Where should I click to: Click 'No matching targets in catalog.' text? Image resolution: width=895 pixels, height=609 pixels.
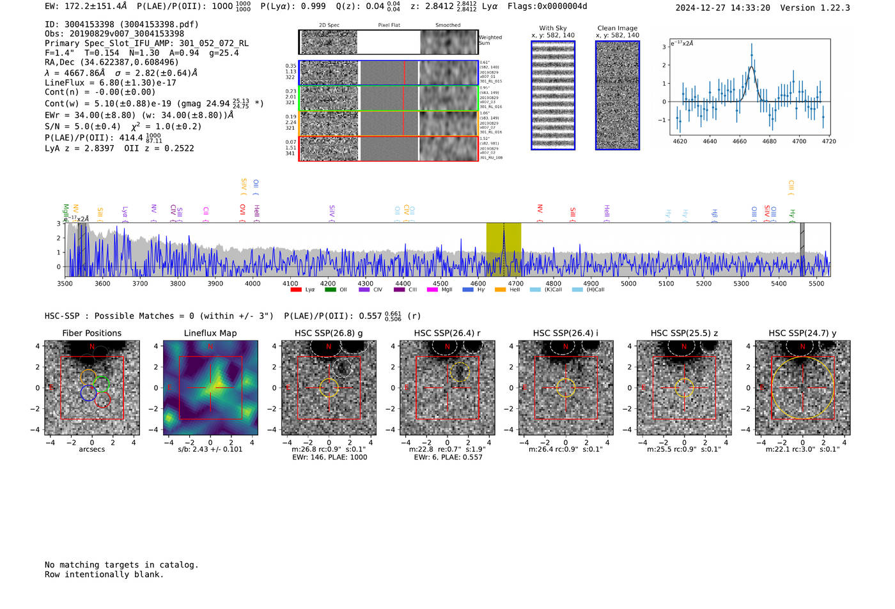[x=121, y=565]
